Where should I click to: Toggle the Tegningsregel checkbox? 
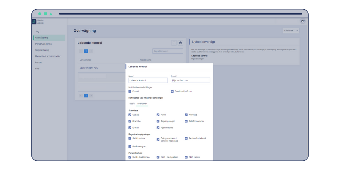pos(158,121)
